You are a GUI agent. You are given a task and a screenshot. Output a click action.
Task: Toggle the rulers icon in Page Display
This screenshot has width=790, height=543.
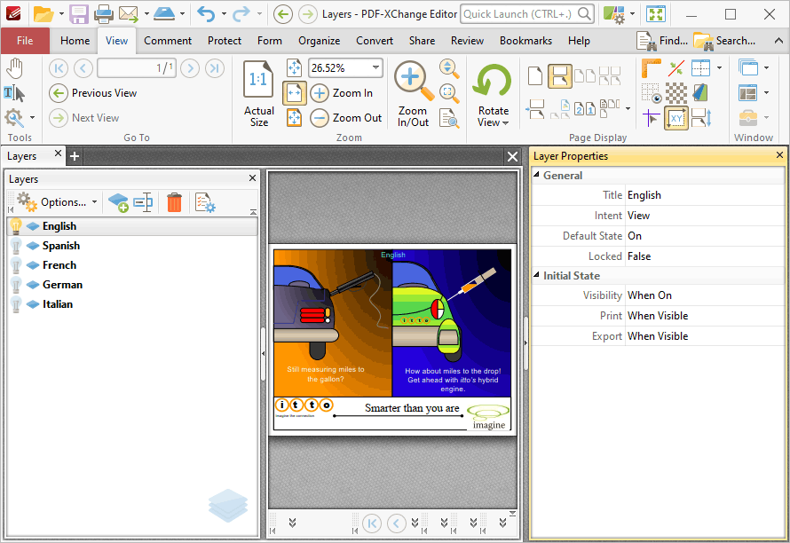click(x=651, y=68)
